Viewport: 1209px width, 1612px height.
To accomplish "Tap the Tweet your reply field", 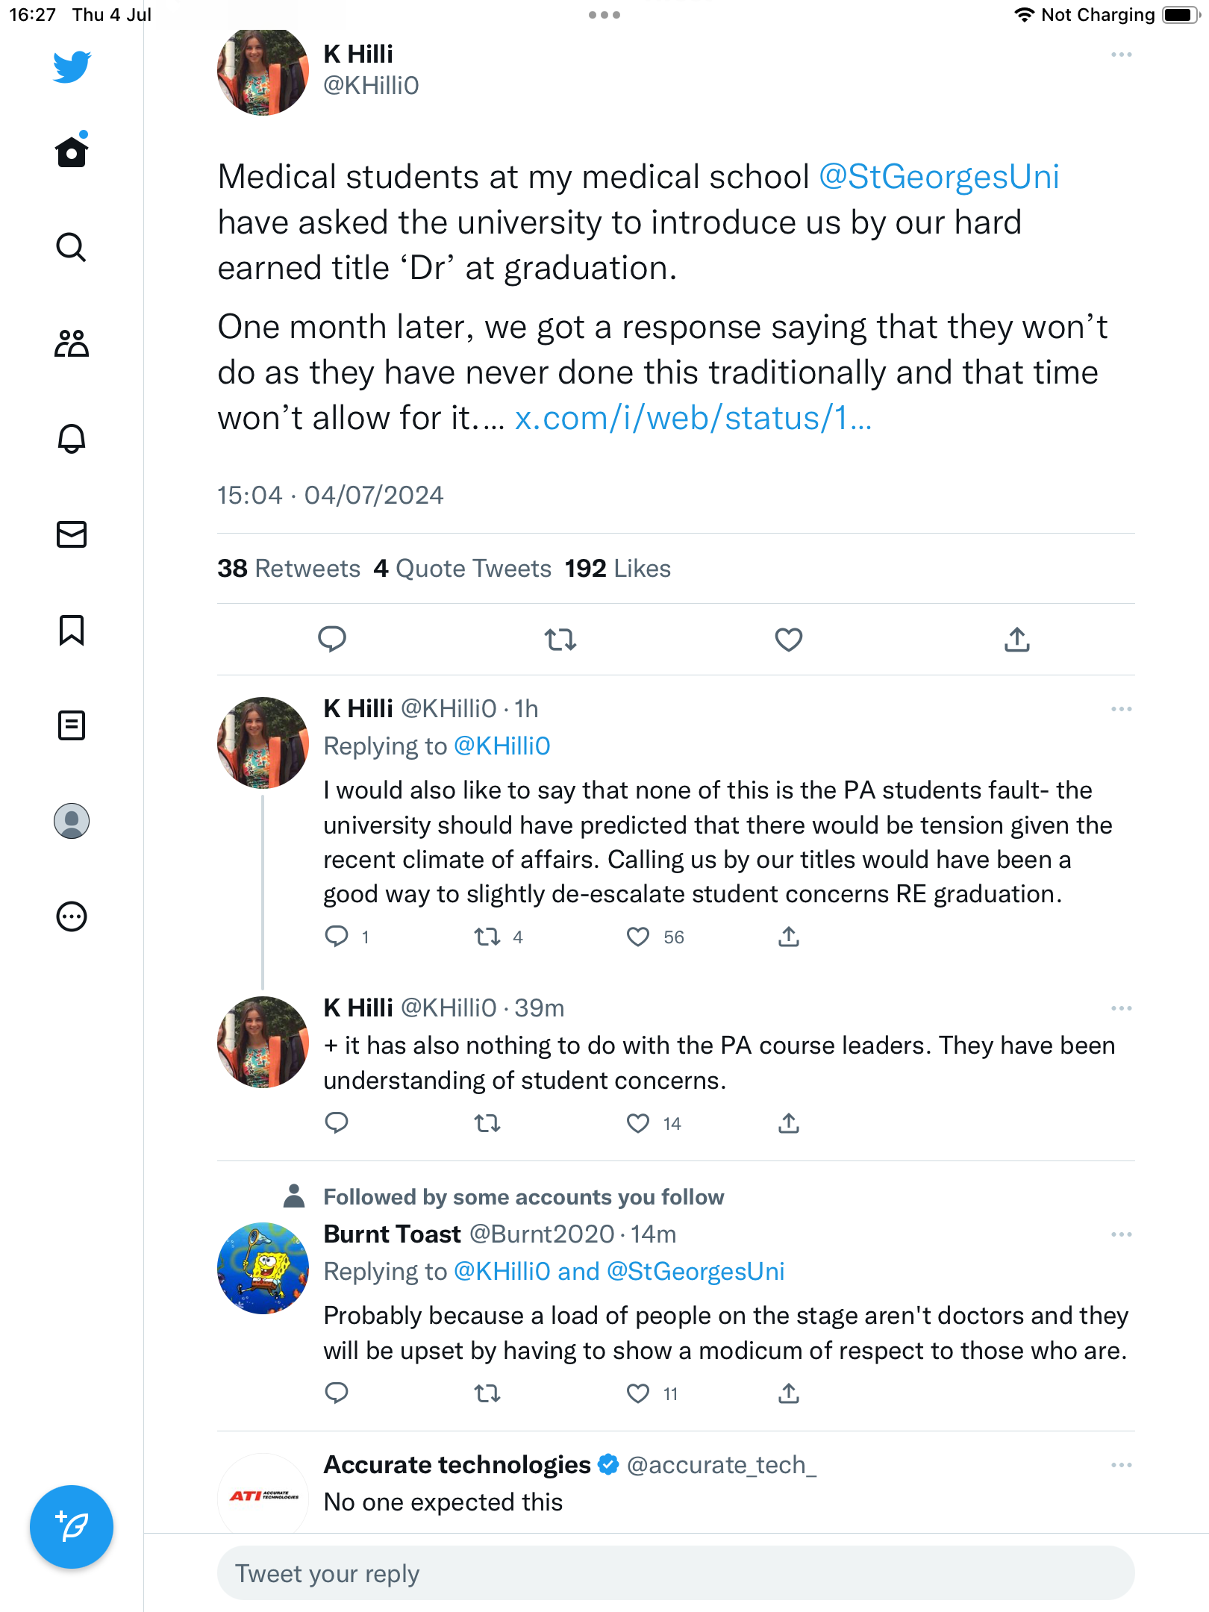I will coord(675,1573).
